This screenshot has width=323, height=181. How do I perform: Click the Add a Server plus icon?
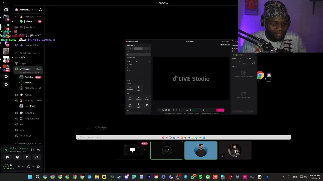coord(6,77)
